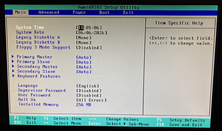222x131 pixels.
Task: Click the Supervisor Password label
Action: (x=42, y=90)
